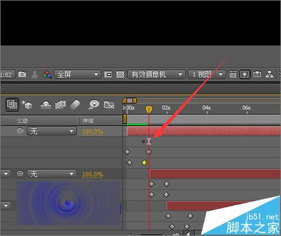Select the top pink-red layer bar
This screenshot has width=281, height=236.
pos(203,131)
